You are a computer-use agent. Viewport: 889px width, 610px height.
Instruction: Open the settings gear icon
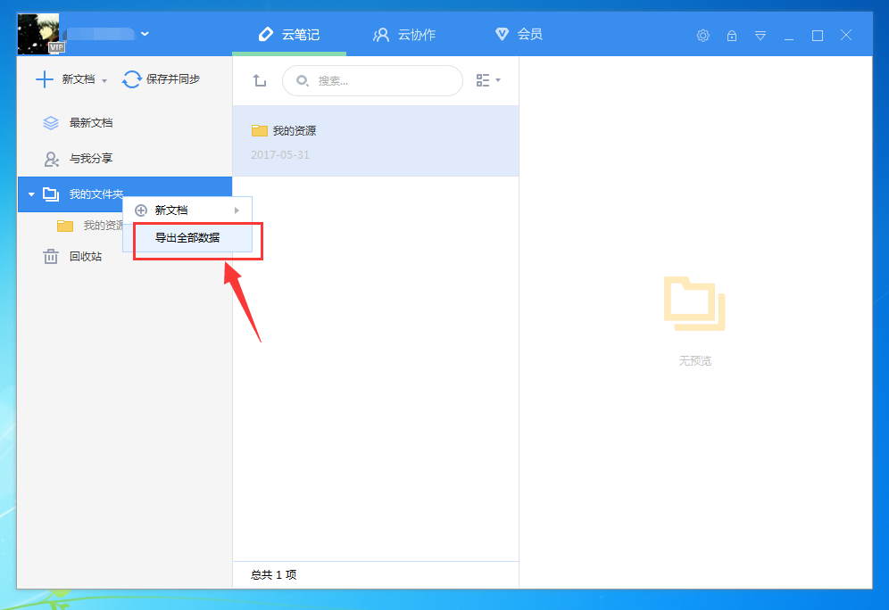pyautogui.click(x=702, y=36)
